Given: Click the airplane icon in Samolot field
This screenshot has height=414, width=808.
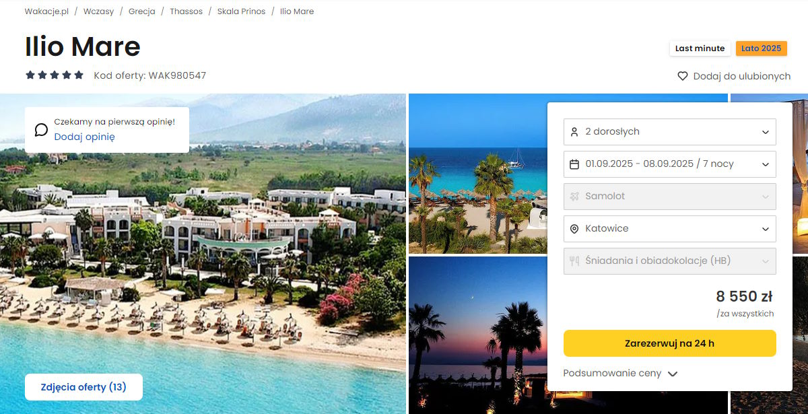Looking at the screenshot, I should click(574, 197).
